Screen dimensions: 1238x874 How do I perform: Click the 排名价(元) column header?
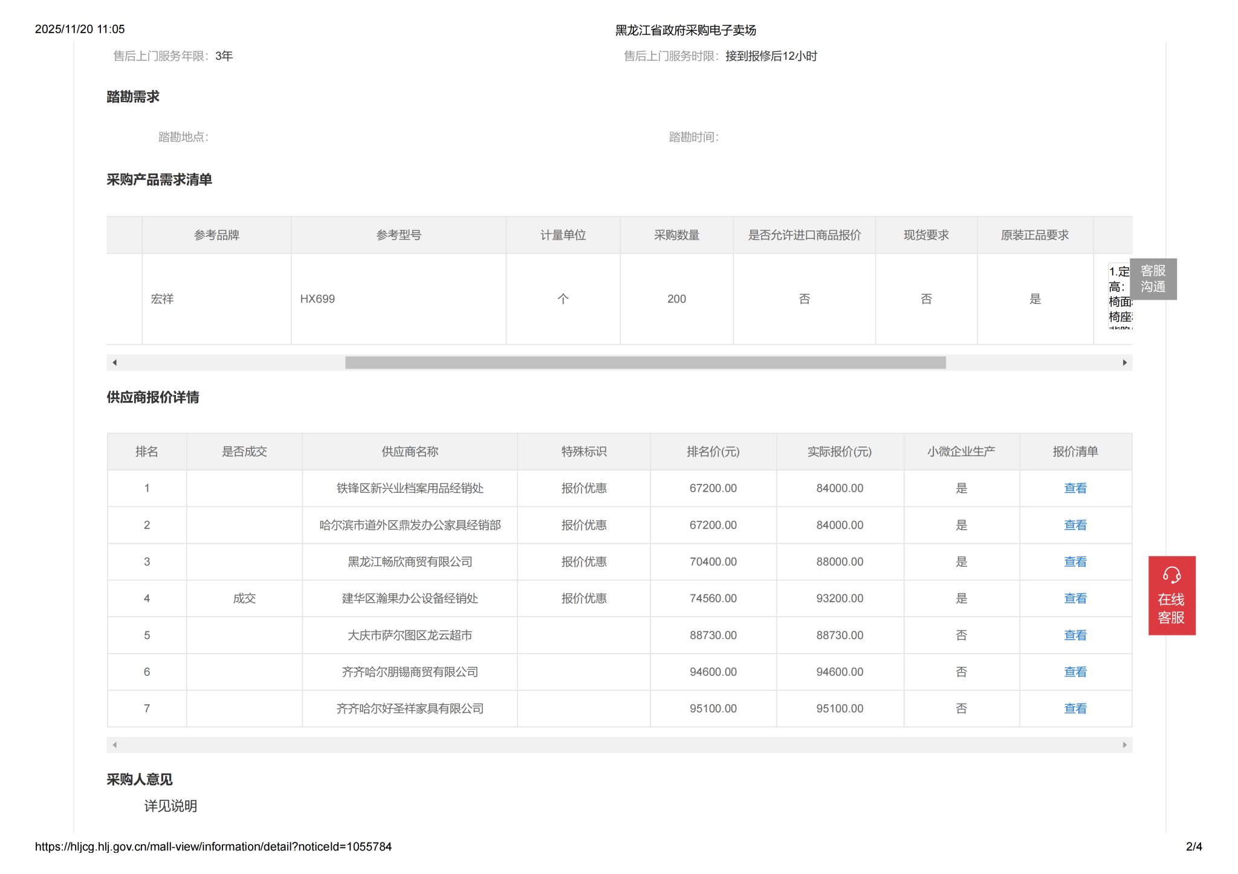(713, 452)
